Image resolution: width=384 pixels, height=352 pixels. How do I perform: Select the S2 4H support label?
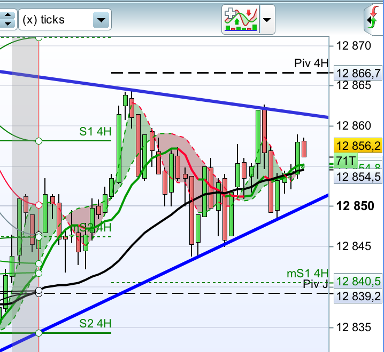(95, 323)
